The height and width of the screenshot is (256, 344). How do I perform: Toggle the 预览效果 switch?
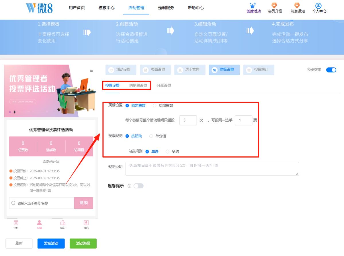click(x=331, y=70)
